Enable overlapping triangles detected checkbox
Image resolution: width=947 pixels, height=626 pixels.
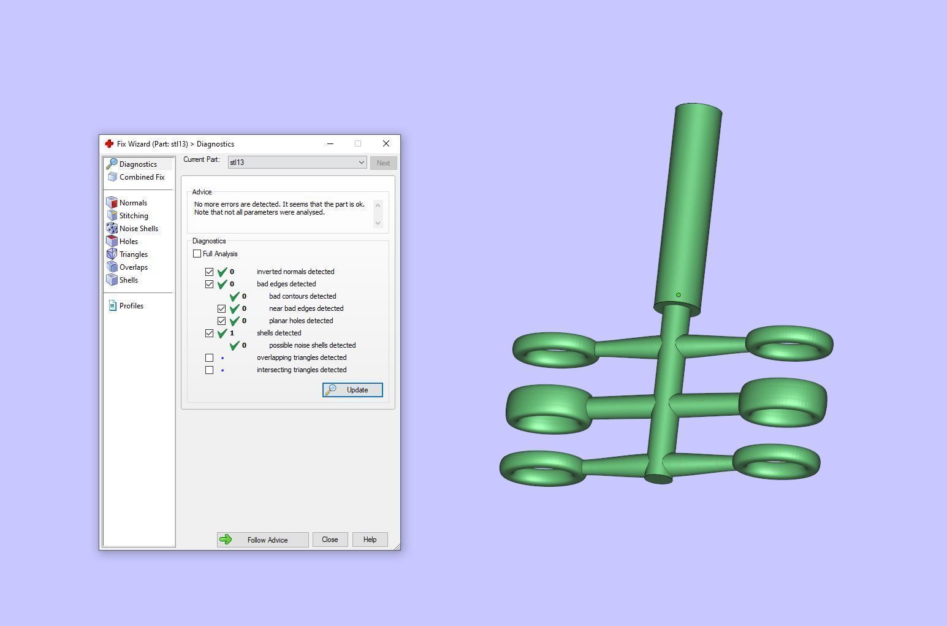(209, 357)
